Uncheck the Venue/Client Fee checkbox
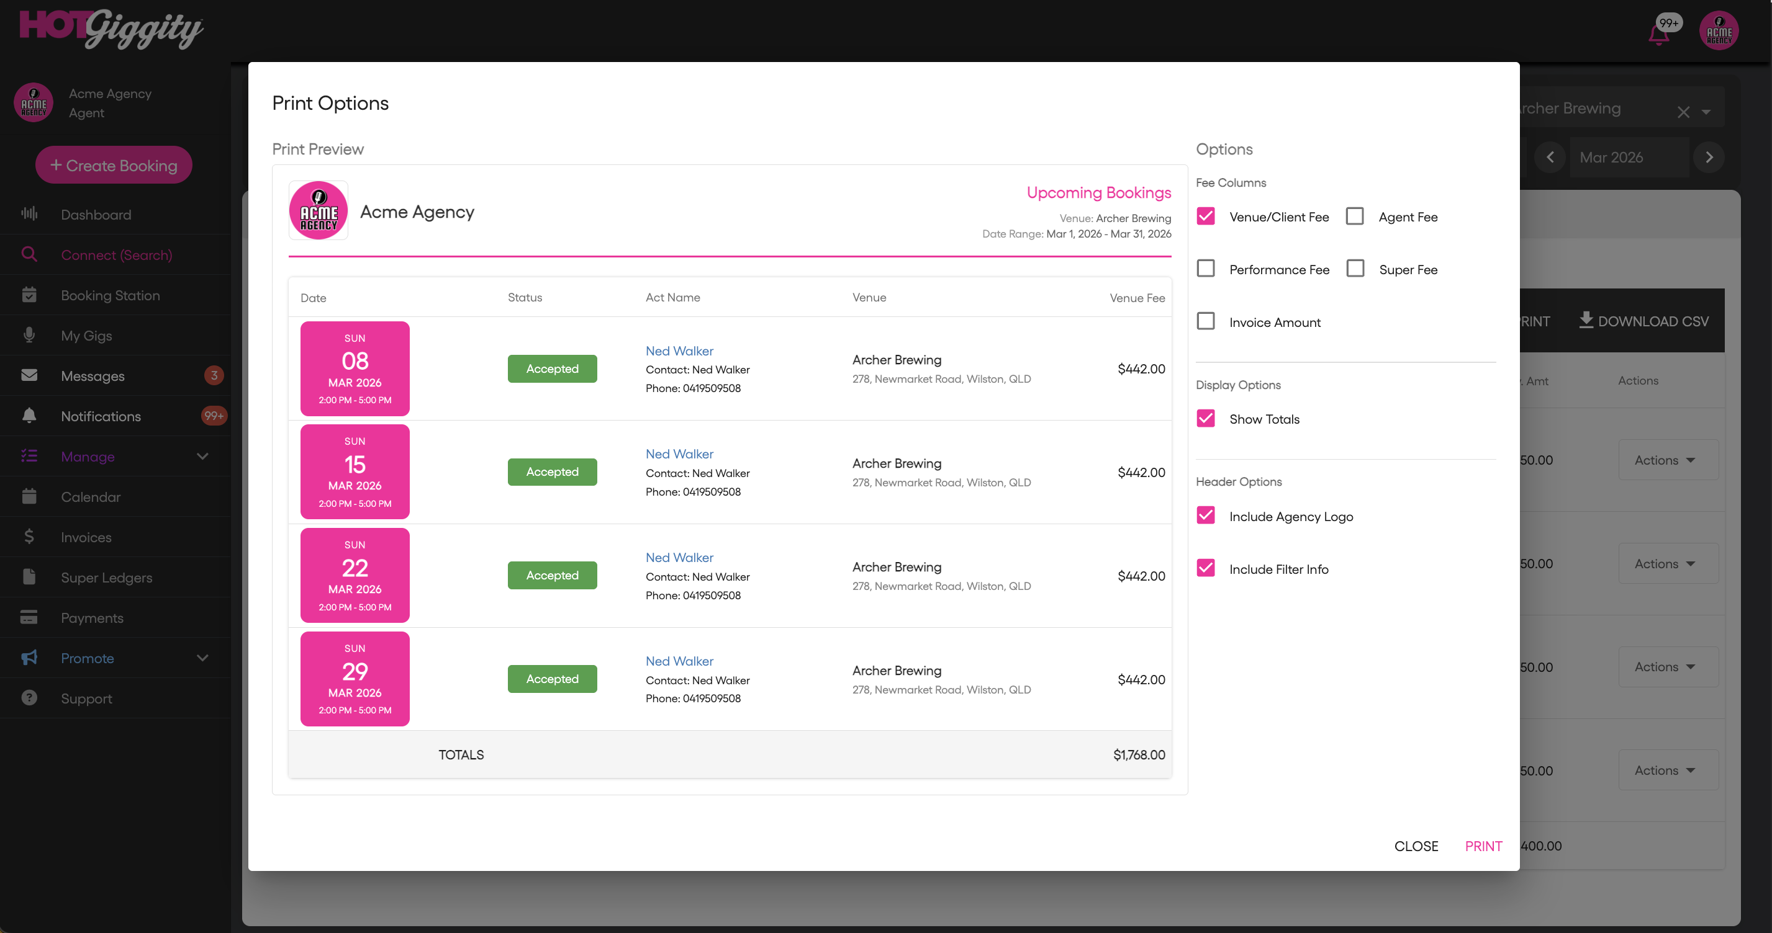Viewport: 1772px width, 933px height. [x=1206, y=217]
